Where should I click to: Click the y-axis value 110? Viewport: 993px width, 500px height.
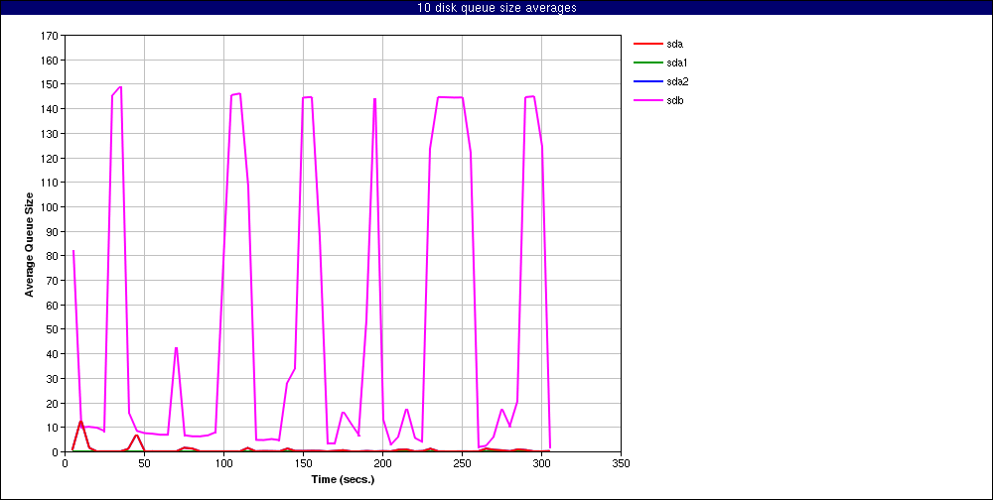tap(50, 183)
